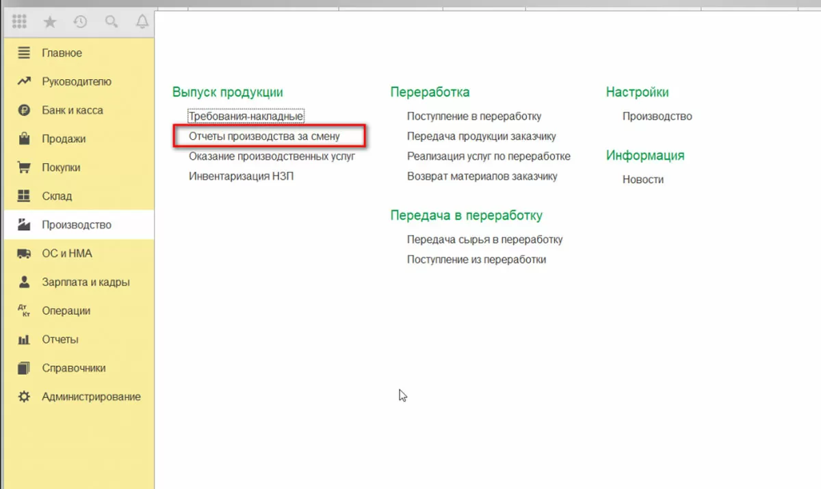The height and width of the screenshot is (489, 821).
Task: Open the Search magnifier icon
Action: pyautogui.click(x=112, y=22)
